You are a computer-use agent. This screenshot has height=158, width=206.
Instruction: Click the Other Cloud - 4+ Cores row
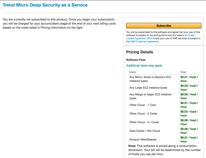pos(144,122)
